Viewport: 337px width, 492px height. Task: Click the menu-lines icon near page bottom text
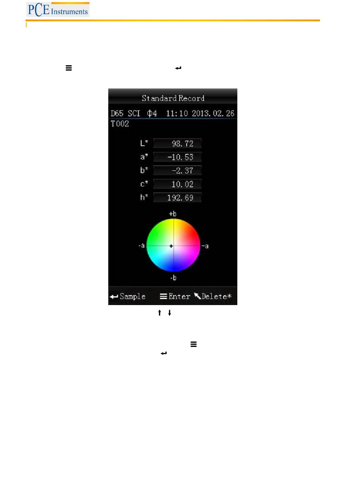193,344
